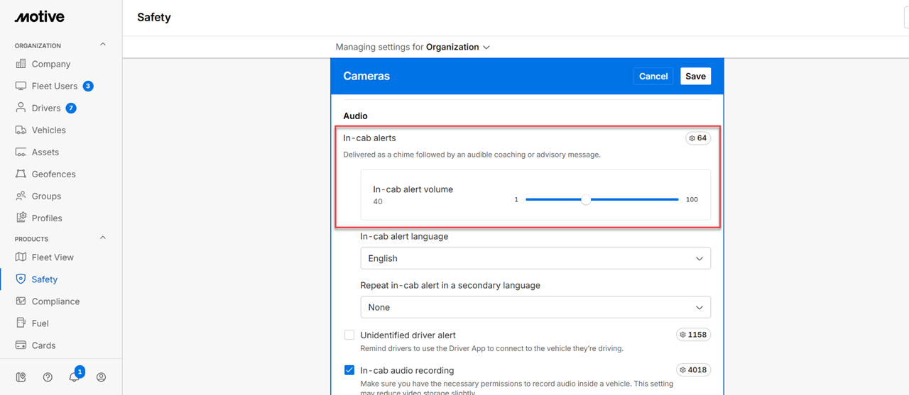Open the help question mark icon

coord(48,377)
